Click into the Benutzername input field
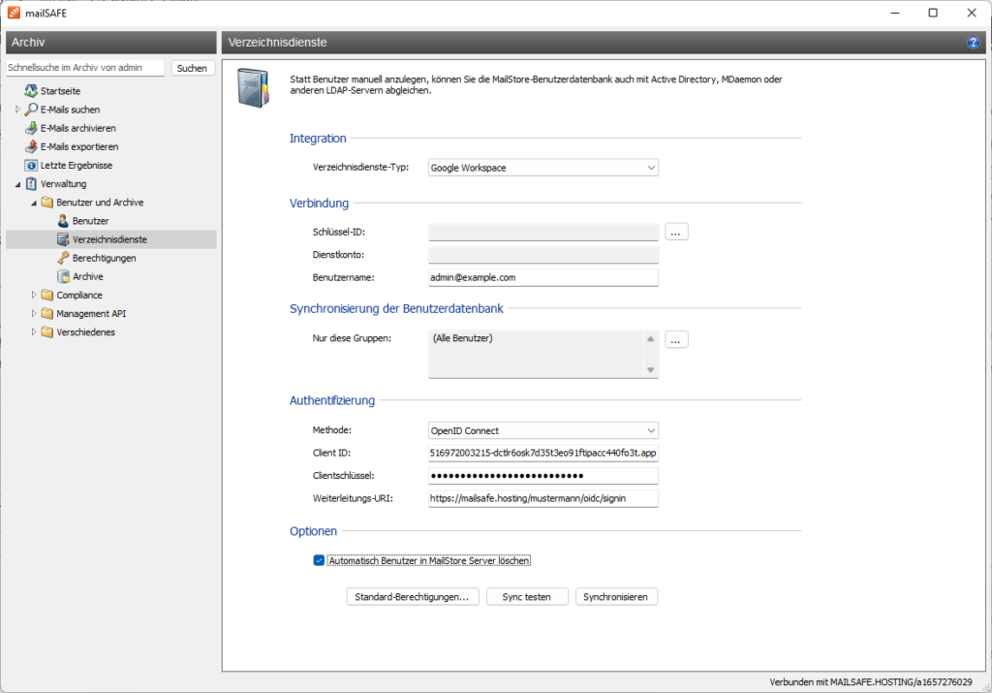 click(x=542, y=277)
